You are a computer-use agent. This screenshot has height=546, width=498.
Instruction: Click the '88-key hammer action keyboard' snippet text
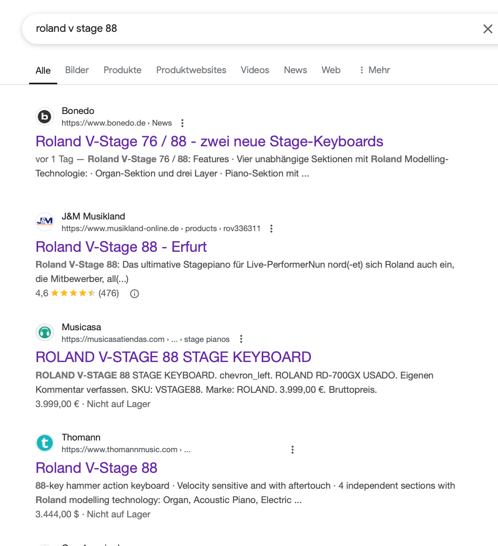click(102, 486)
